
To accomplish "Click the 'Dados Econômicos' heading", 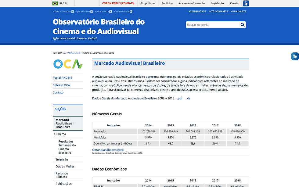I will (109, 169).
